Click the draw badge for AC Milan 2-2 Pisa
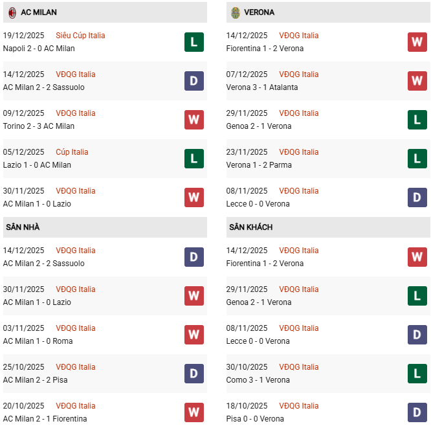Screen dimensions: 431x428 194,374
